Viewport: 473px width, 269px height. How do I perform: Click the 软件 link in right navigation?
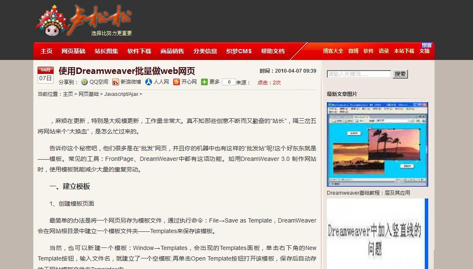[368, 51]
